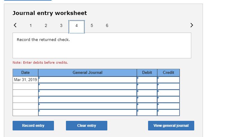Select General Journal account cell in fourth row

(x=88, y=99)
